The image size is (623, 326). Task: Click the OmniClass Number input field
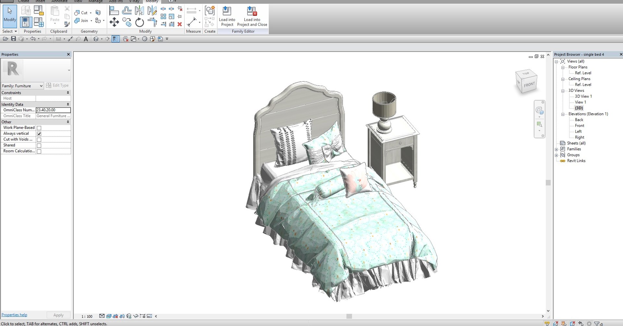point(53,110)
